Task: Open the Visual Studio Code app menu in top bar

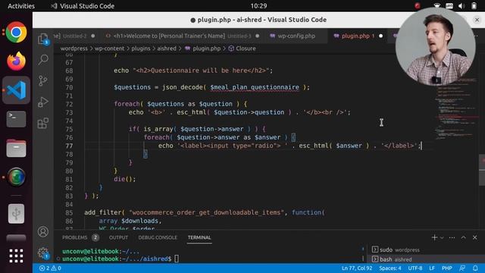Action: pyautogui.click(x=83, y=6)
